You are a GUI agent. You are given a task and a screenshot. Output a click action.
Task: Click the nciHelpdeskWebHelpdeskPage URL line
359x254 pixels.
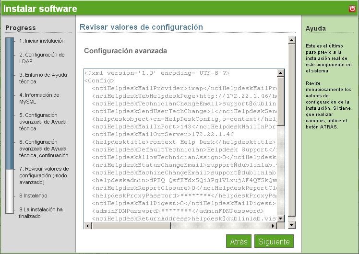pyautogui.click(x=184, y=96)
